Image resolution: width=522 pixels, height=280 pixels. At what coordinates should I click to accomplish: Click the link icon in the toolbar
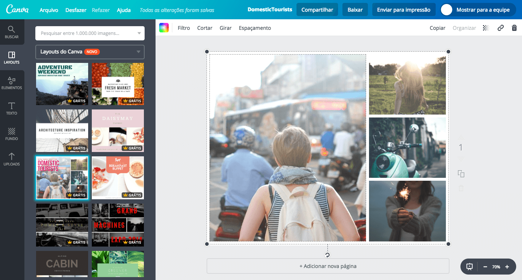coord(501,28)
